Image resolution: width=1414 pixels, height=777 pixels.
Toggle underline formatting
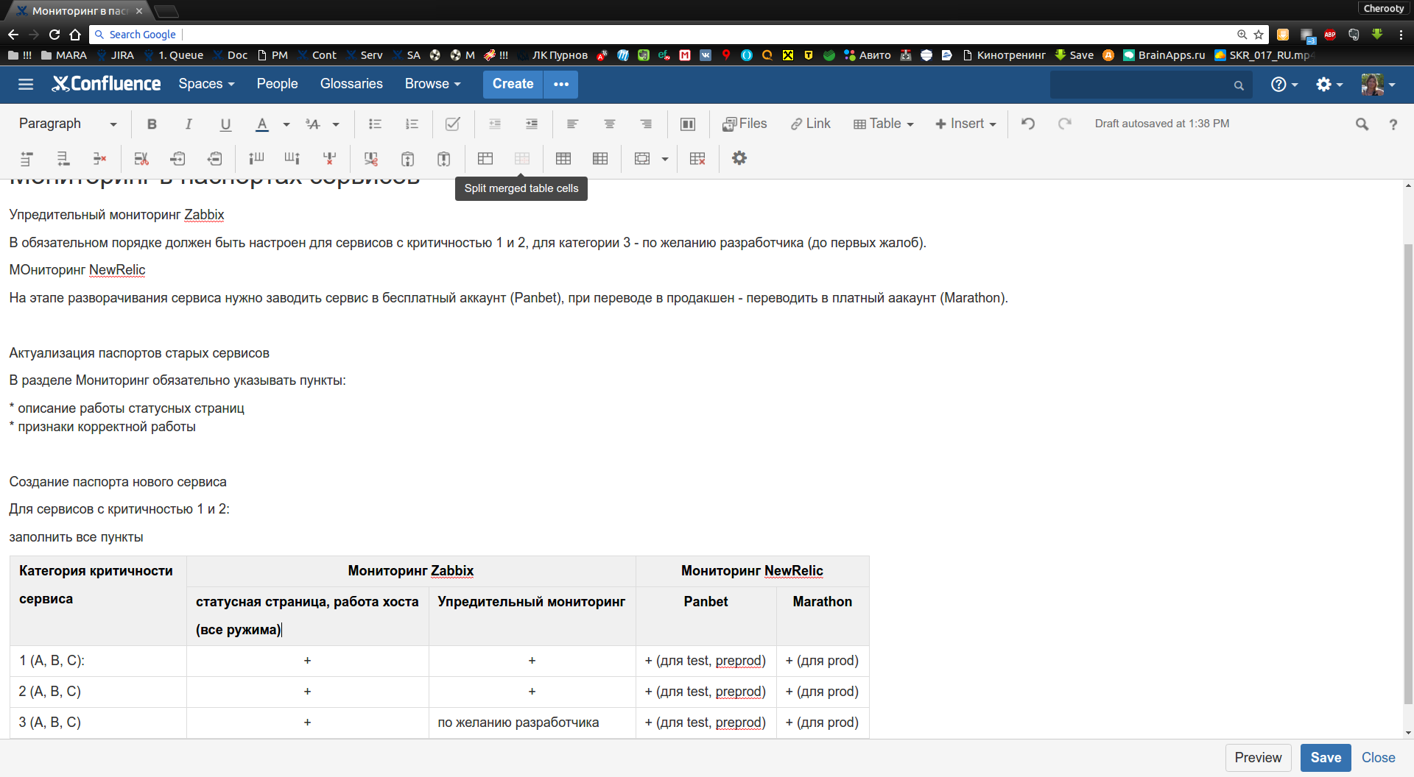(x=225, y=124)
